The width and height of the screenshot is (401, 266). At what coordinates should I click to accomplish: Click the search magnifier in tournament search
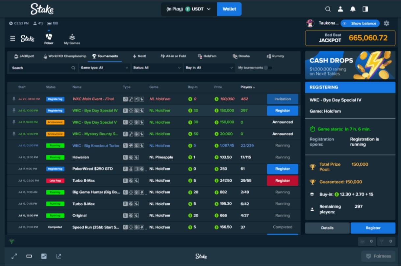click(x=73, y=68)
